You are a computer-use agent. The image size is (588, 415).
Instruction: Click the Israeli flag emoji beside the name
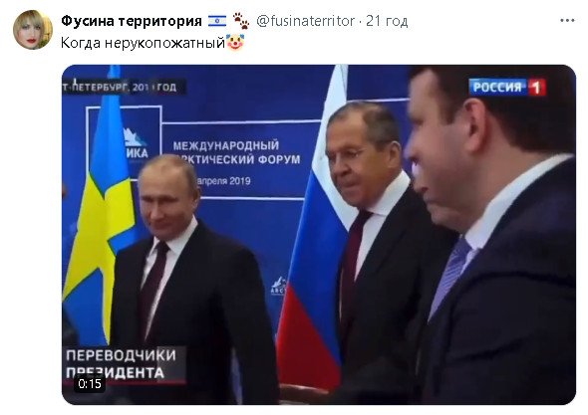click(x=217, y=21)
